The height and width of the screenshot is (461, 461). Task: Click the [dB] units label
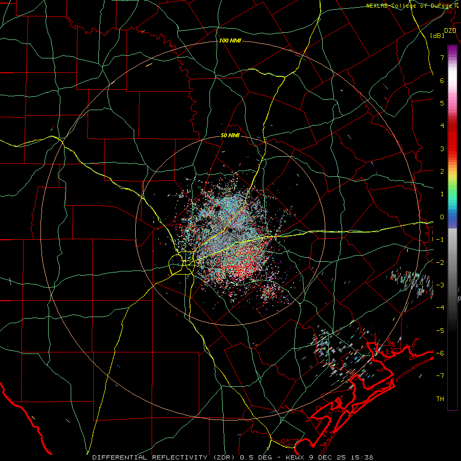click(437, 35)
